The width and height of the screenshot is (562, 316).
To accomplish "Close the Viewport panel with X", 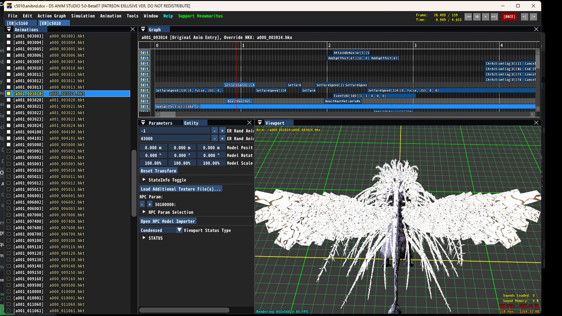I will pyautogui.click(x=537, y=123).
